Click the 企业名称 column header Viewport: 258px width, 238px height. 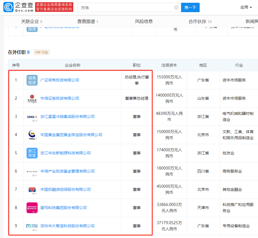pos(72,65)
